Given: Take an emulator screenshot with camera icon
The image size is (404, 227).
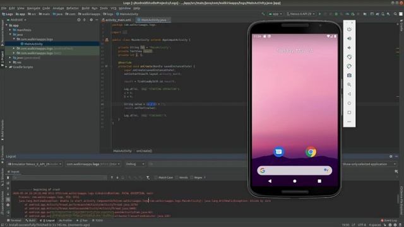Looking at the screenshot, I should coord(349,76).
